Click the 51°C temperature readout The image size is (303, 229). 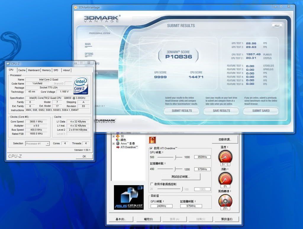coord(225,164)
